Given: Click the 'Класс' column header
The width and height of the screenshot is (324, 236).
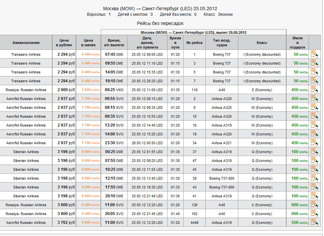Looking at the screenshot, I should [x=262, y=43].
